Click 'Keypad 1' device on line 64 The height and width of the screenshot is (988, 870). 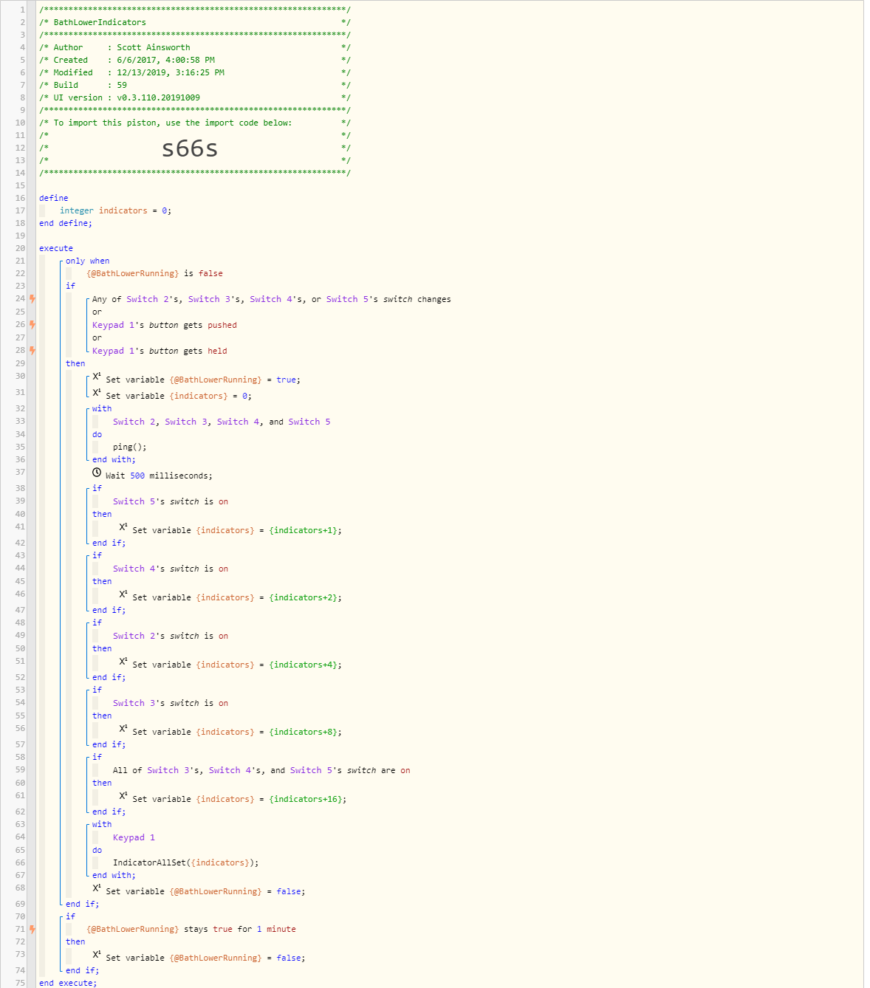coord(134,837)
